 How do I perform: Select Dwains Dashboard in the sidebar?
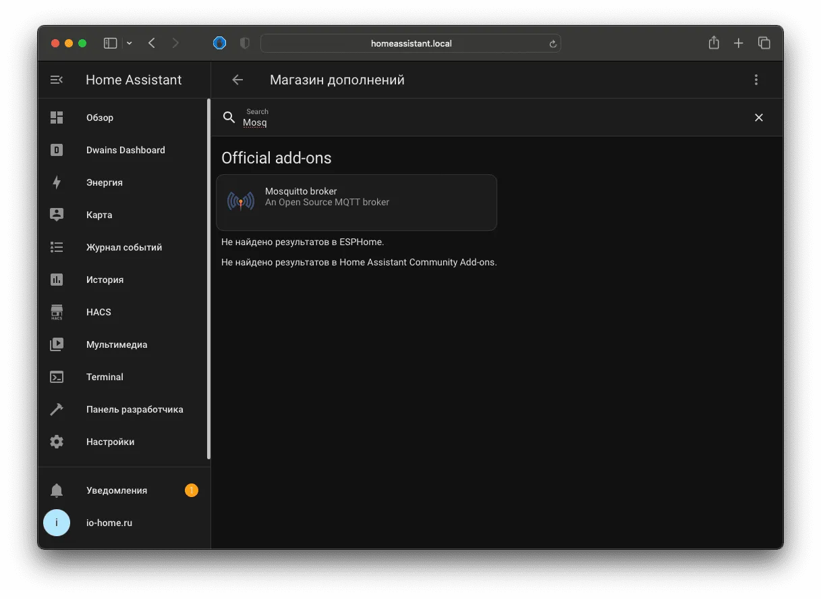(123, 150)
